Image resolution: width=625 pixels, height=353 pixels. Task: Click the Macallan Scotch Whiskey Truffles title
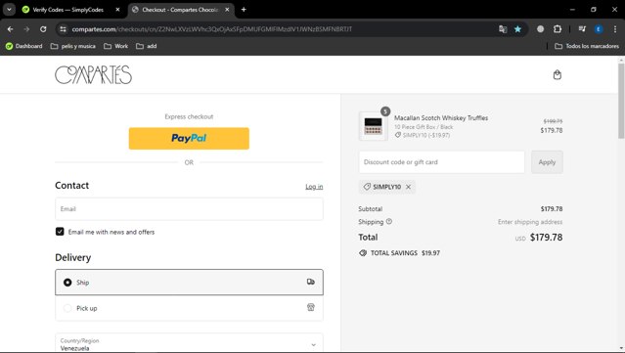click(441, 118)
